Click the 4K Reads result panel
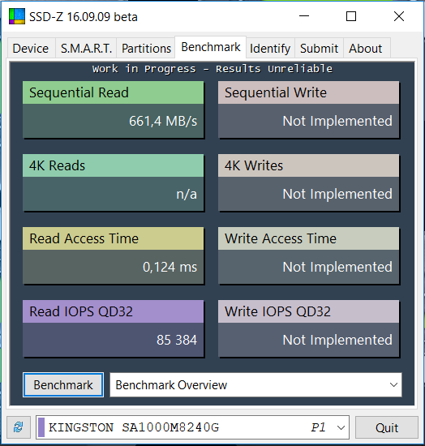The image size is (425, 446). pyautogui.click(x=114, y=182)
